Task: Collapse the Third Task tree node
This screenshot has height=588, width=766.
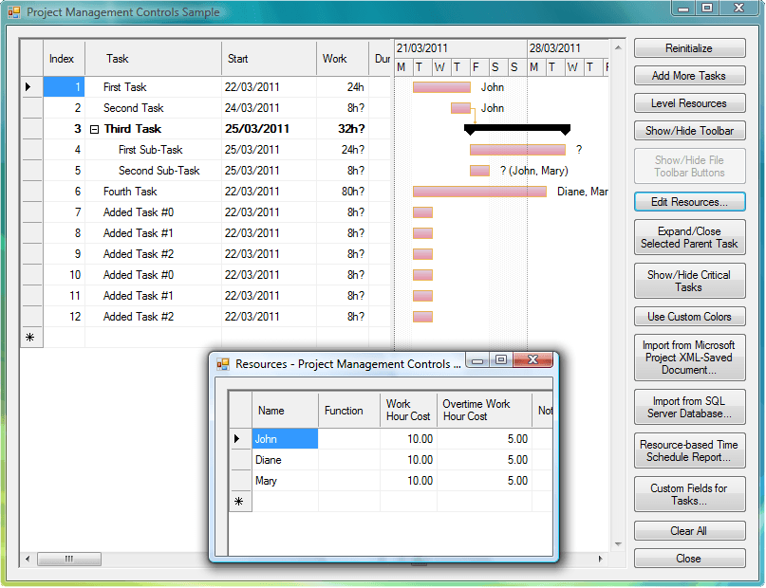Action: coord(94,129)
